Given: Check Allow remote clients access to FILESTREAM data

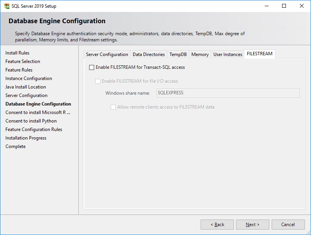Looking at the screenshot, I should [113, 107].
